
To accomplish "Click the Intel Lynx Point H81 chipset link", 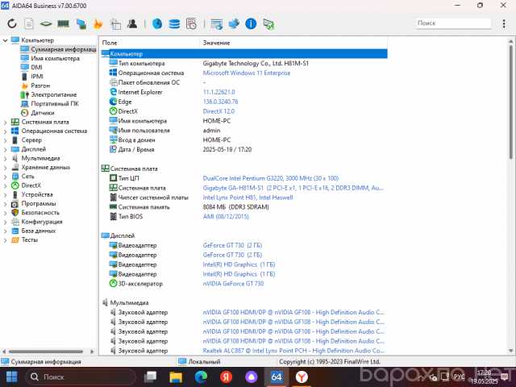I will 248,198.
